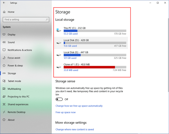Screen dimensions: 169x134
Task: Click the Display monitor icon
Action: click(4, 34)
